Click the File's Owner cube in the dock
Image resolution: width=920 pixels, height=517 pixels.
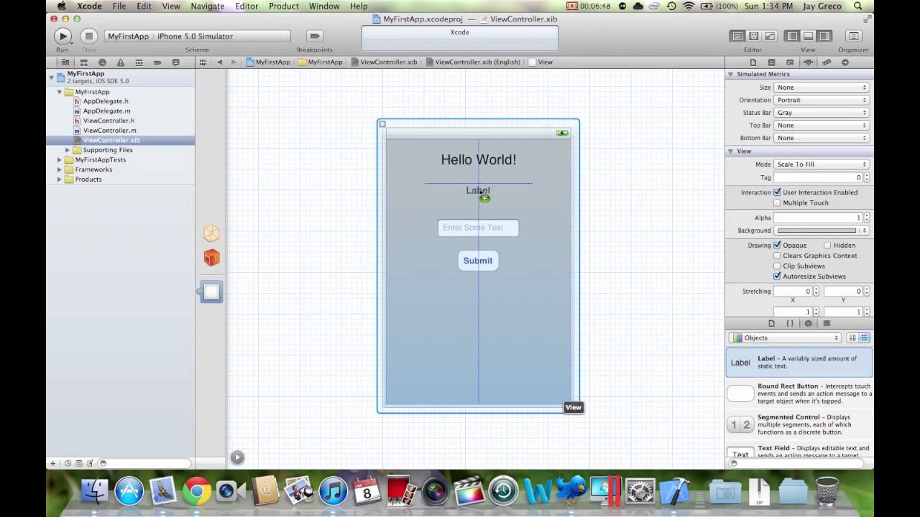211,233
